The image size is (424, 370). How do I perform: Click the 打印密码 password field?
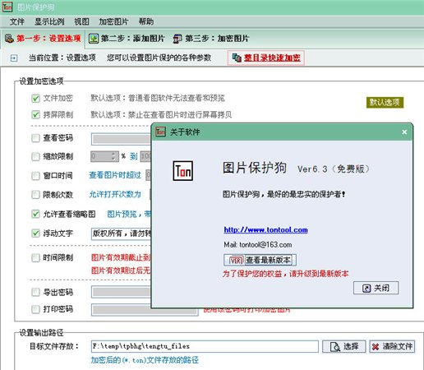pos(145,310)
